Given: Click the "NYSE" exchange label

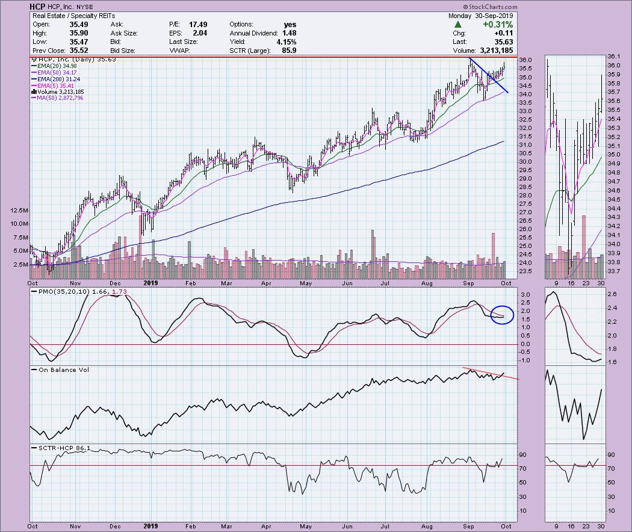Looking at the screenshot, I should coord(84,7).
